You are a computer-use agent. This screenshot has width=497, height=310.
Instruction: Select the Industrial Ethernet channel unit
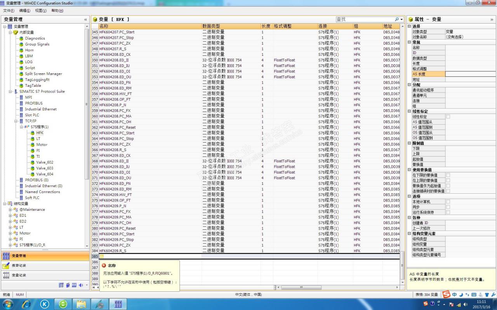[41, 109]
